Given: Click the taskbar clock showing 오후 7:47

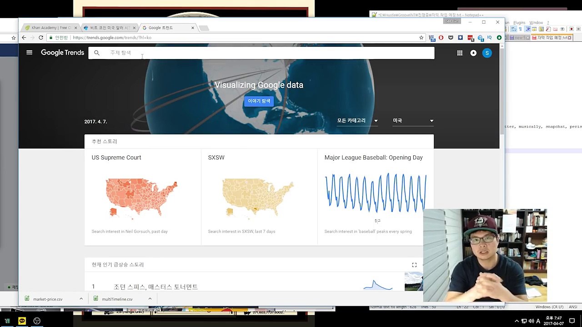Looking at the screenshot, I should pos(554,321).
